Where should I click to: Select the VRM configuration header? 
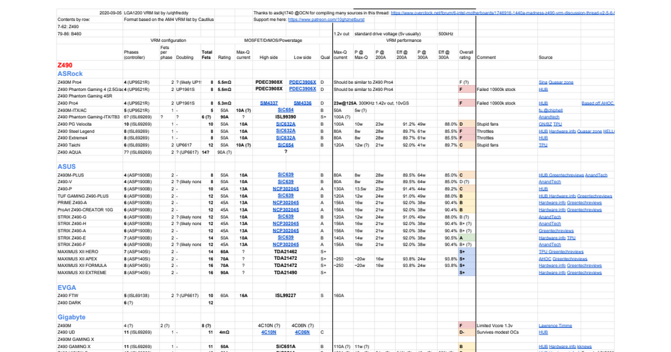[168, 41]
